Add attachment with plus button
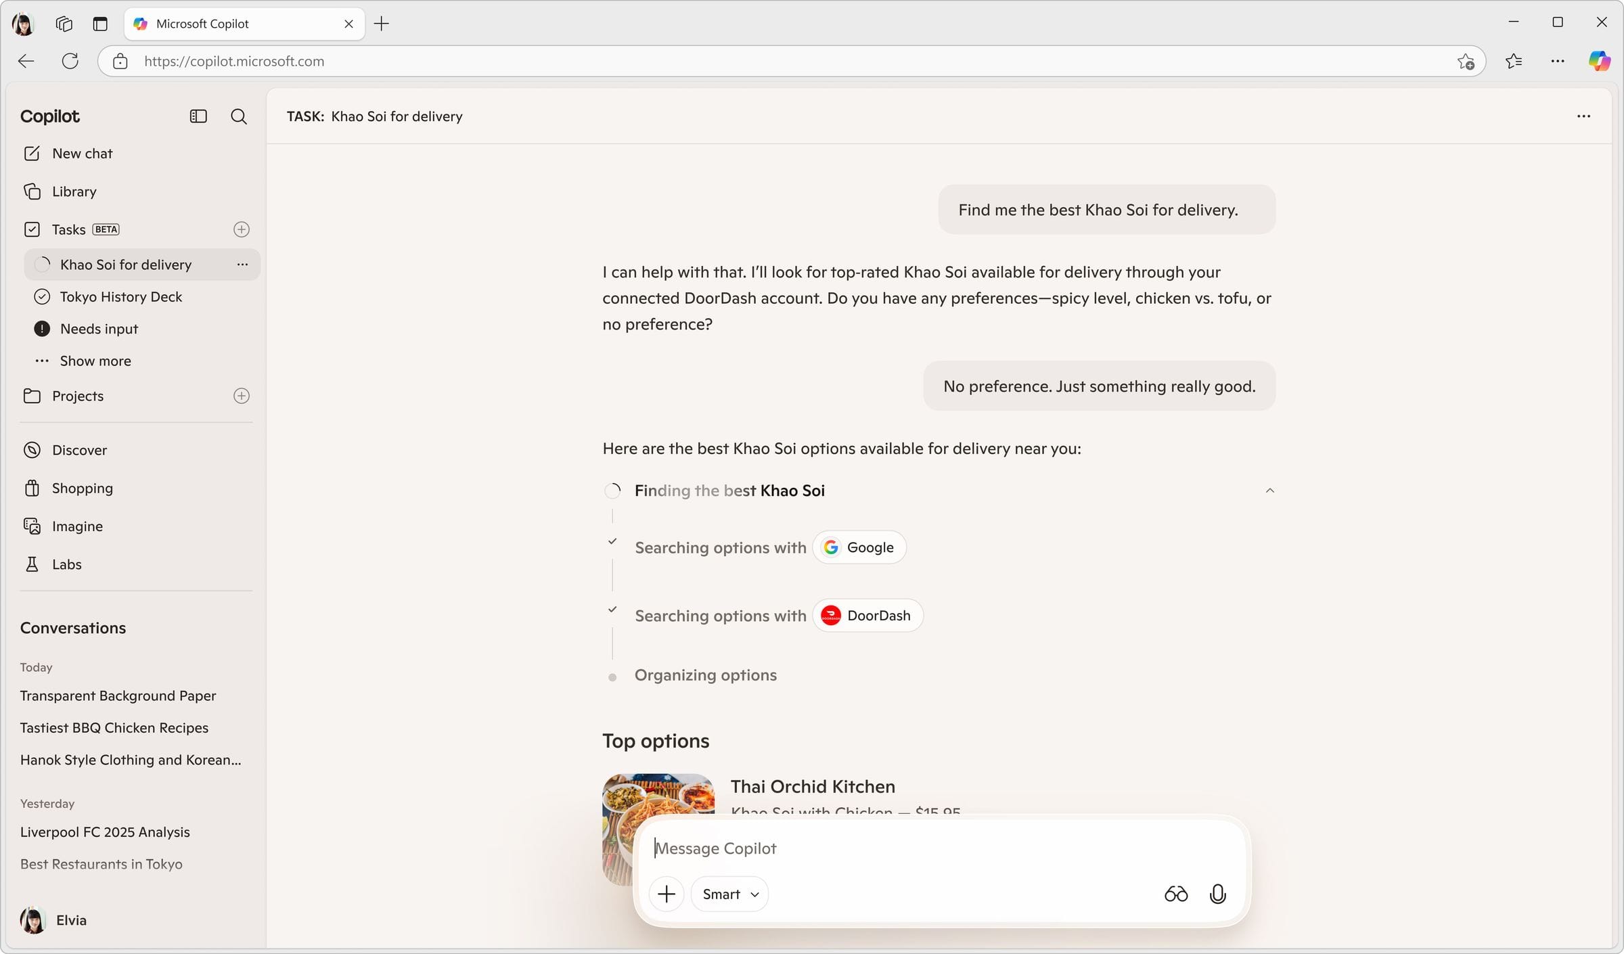1624x954 pixels. tap(667, 894)
